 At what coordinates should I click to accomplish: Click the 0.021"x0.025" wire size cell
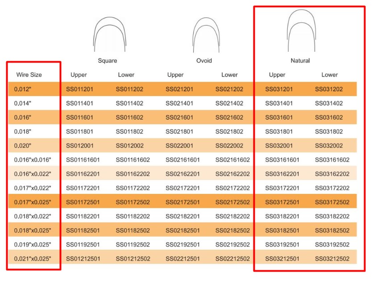click(33, 259)
